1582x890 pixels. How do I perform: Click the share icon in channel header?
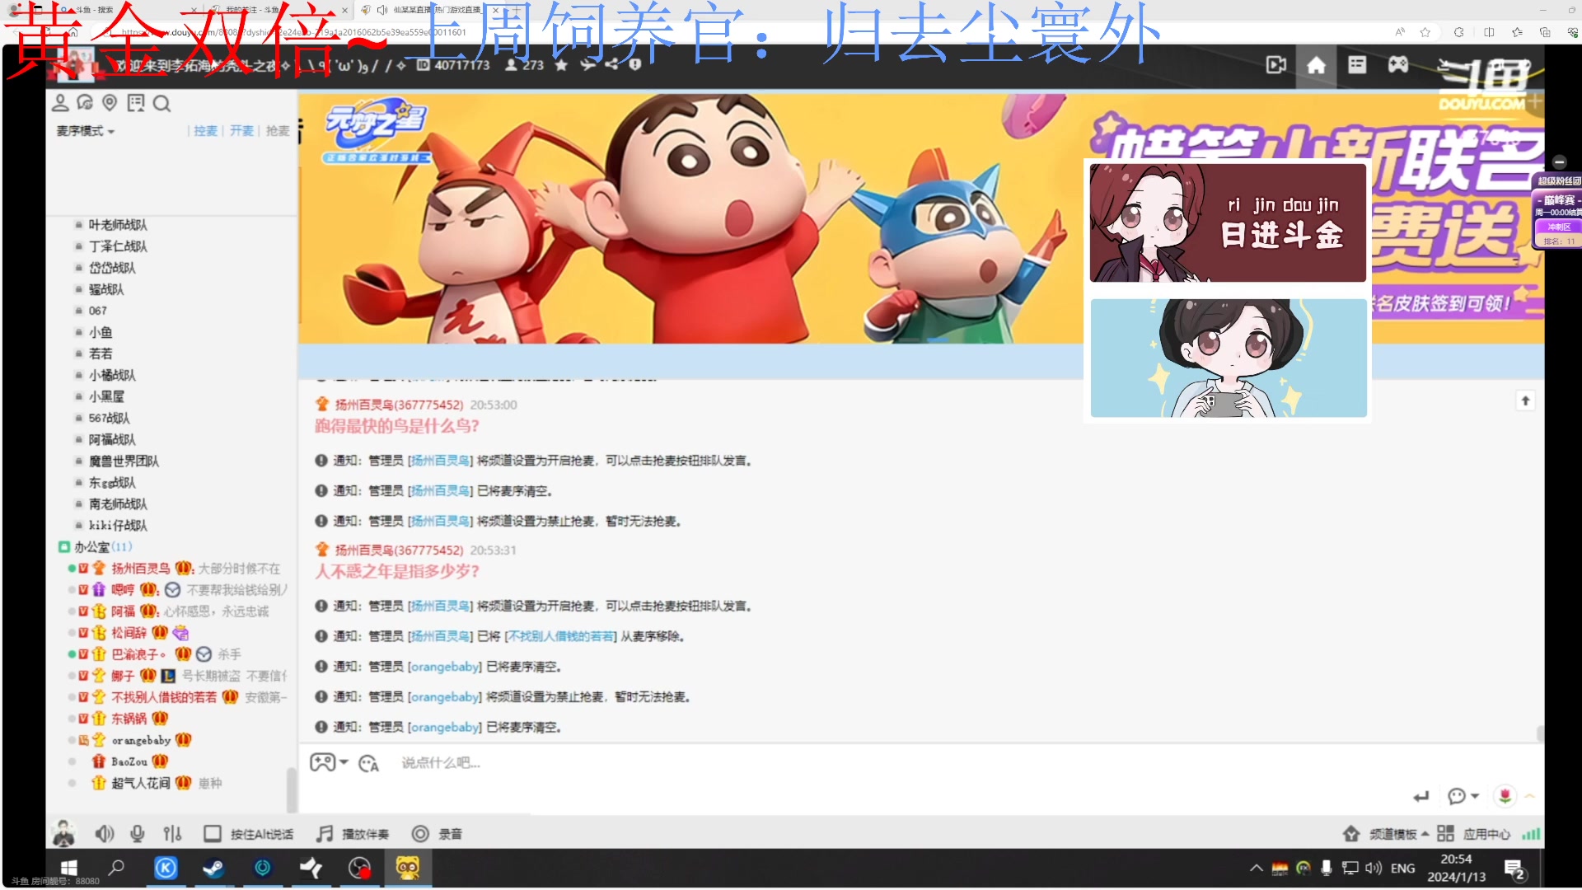611,64
